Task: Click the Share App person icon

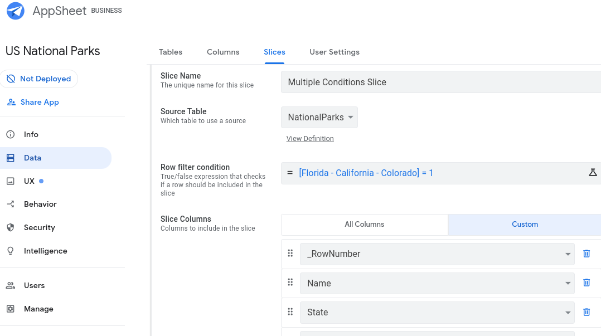Action: (12, 103)
